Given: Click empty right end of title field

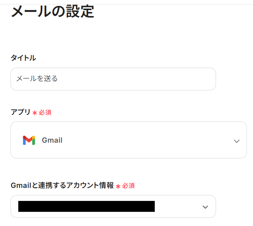Looking at the screenshot, I should (194, 79).
